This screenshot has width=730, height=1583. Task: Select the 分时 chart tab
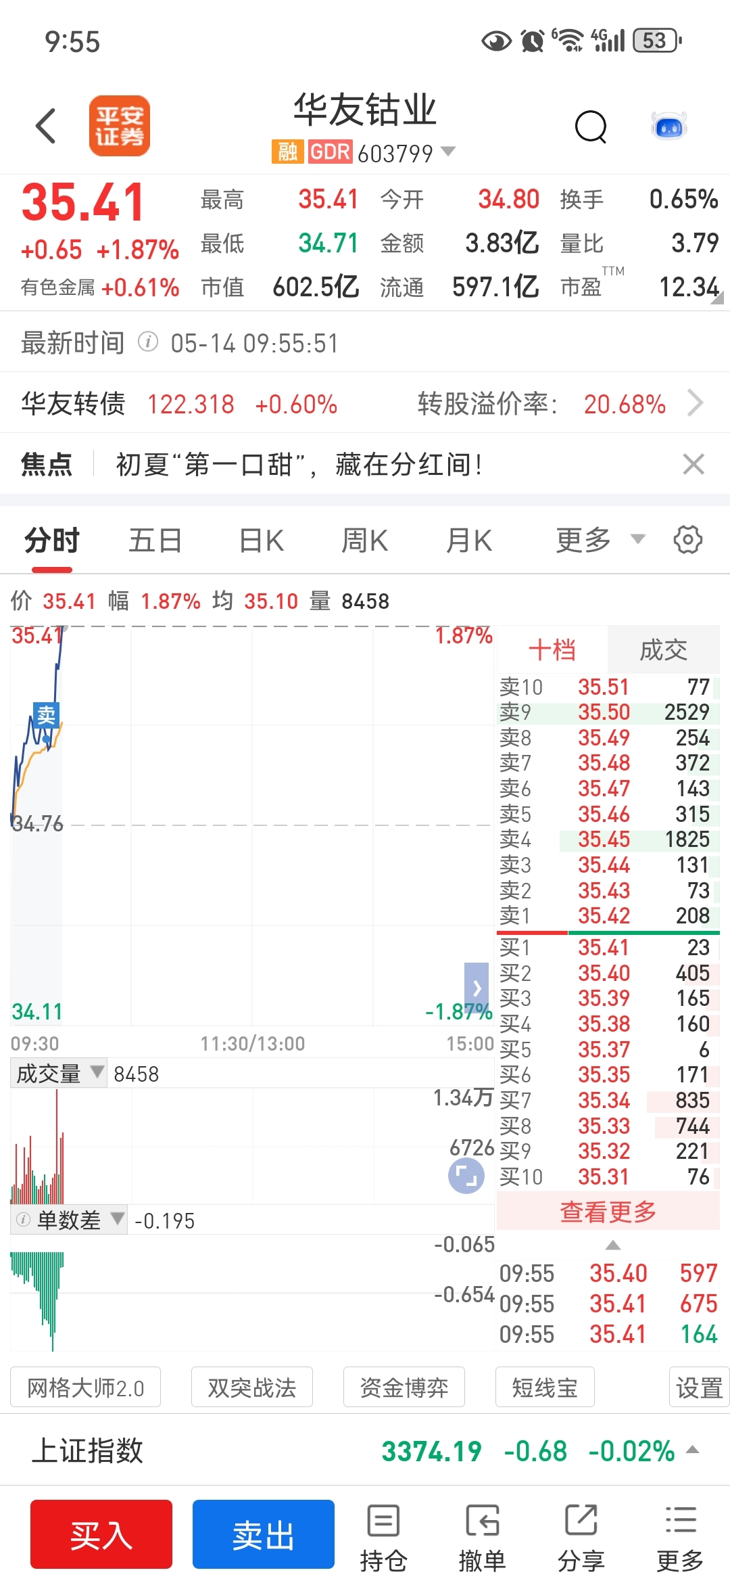pos(52,541)
